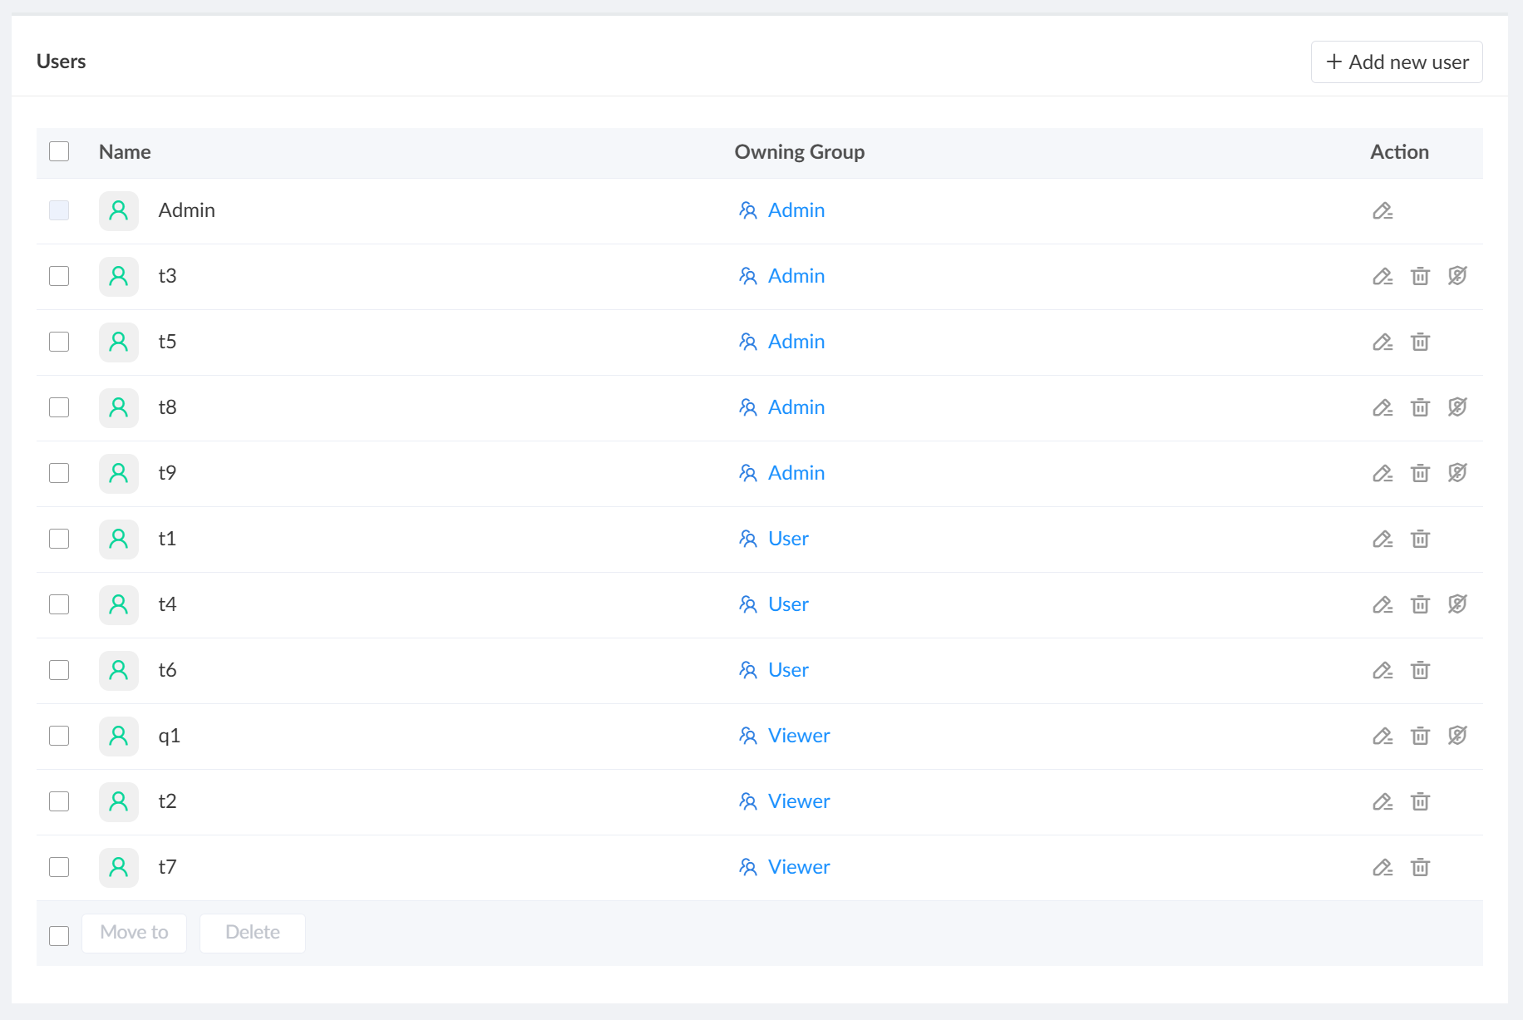Edit user t3 with the pencil icon
Screen dimensions: 1523x1020
coord(1383,277)
